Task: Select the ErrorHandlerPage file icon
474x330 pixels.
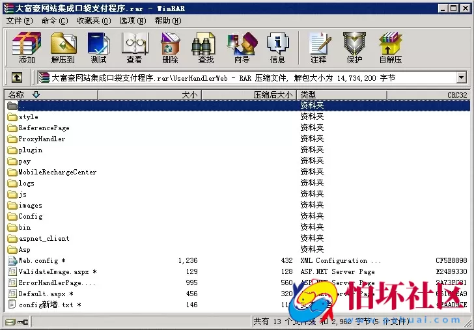Action: [12, 282]
